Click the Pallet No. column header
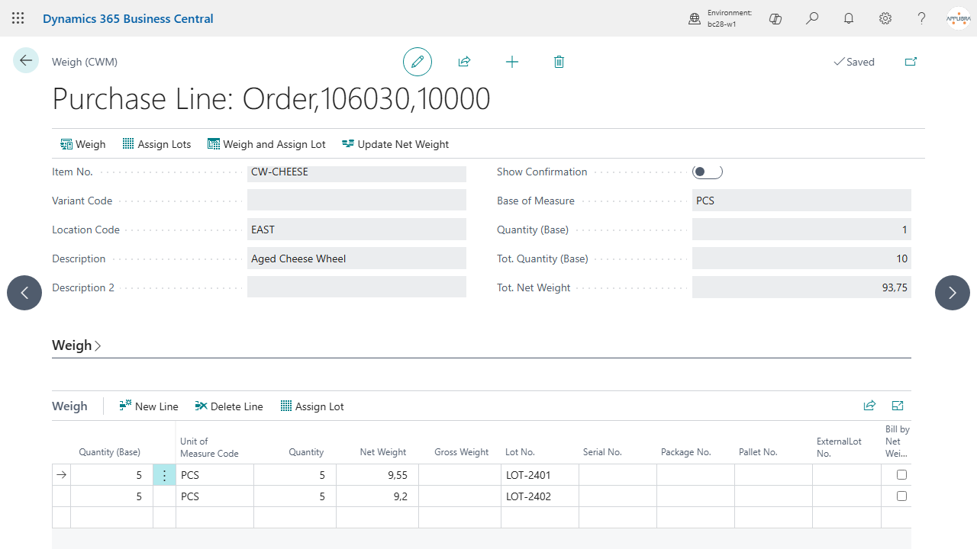This screenshot has height=549, width=977. point(758,452)
